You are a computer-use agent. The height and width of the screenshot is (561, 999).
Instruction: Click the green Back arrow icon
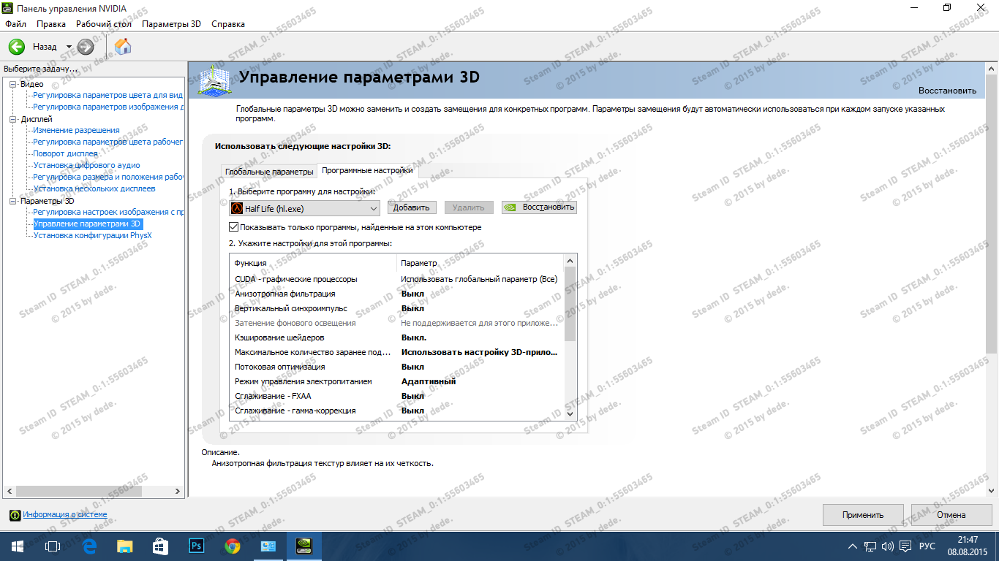[x=17, y=47]
